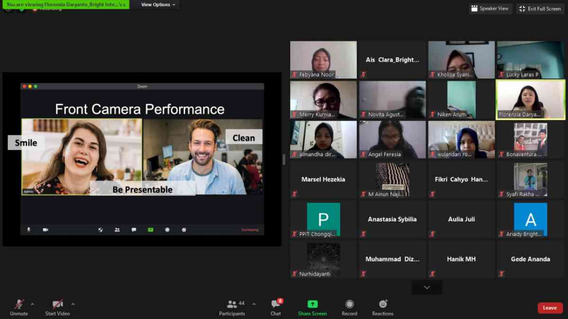Click the divider handle between panels
This screenshot has height=319, width=568.
(284, 159)
